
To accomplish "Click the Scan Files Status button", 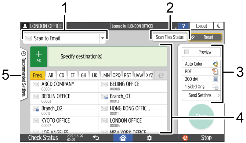I will coord(170,37).
